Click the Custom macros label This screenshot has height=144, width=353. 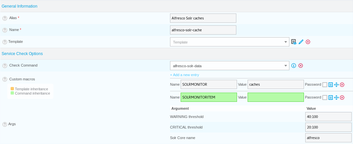[x=22, y=79]
